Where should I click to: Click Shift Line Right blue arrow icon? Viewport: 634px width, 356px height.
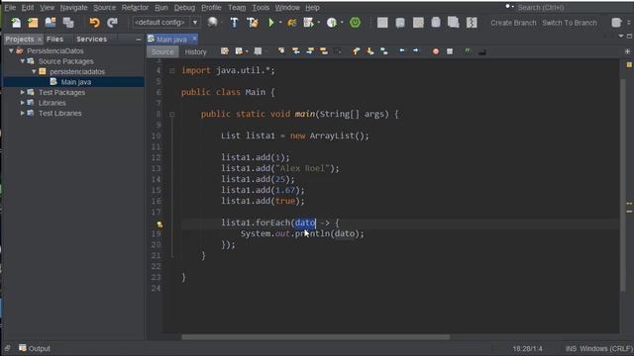pyautogui.click(x=416, y=50)
